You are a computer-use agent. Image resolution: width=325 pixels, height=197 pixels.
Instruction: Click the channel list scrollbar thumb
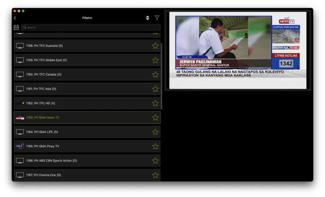click(x=162, y=76)
